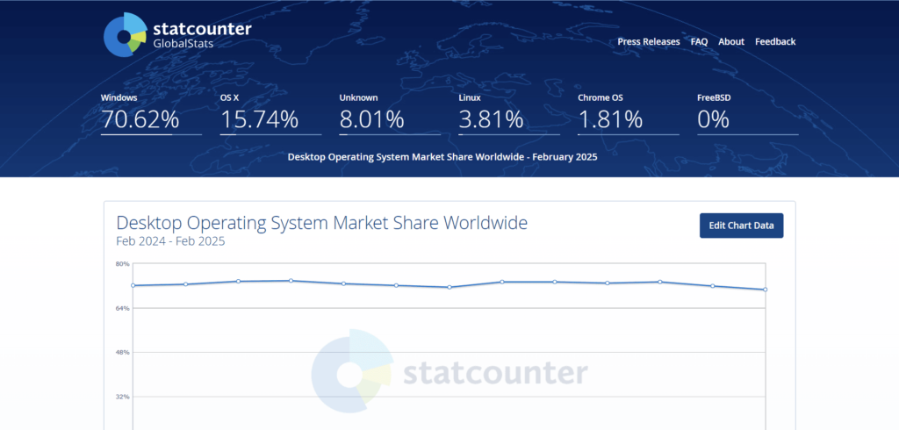Screen dimensions: 899x430
Task: Click the 32% axis label
Action: [x=123, y=396]
